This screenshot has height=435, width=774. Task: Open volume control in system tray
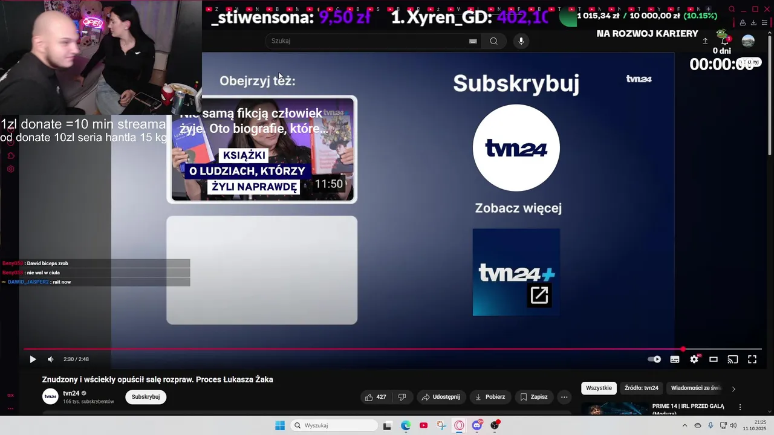pos(733,425)
